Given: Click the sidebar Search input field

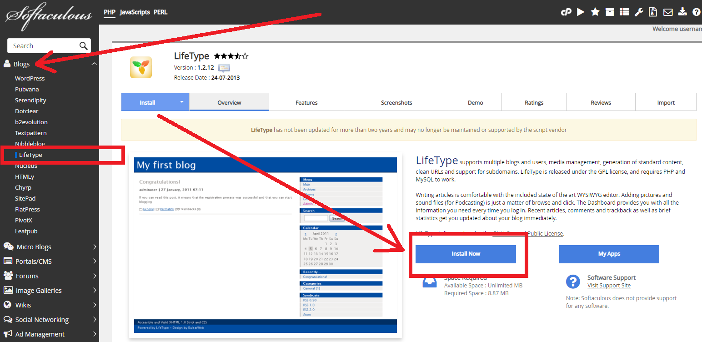Looking at the screenshot, I should [43, 46].
